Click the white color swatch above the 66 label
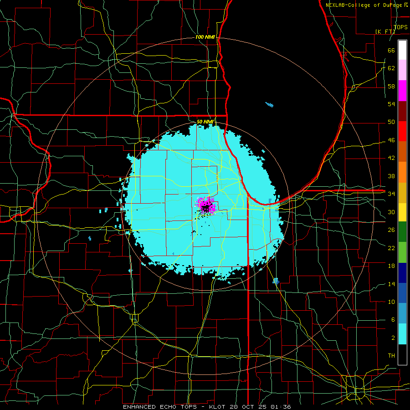 click(402, 50)
